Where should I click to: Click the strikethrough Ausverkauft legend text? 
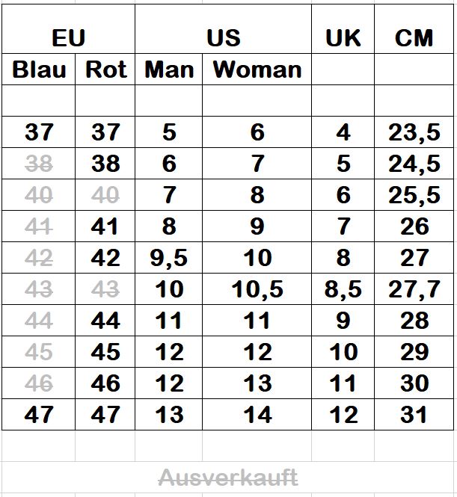click(228, 477)
